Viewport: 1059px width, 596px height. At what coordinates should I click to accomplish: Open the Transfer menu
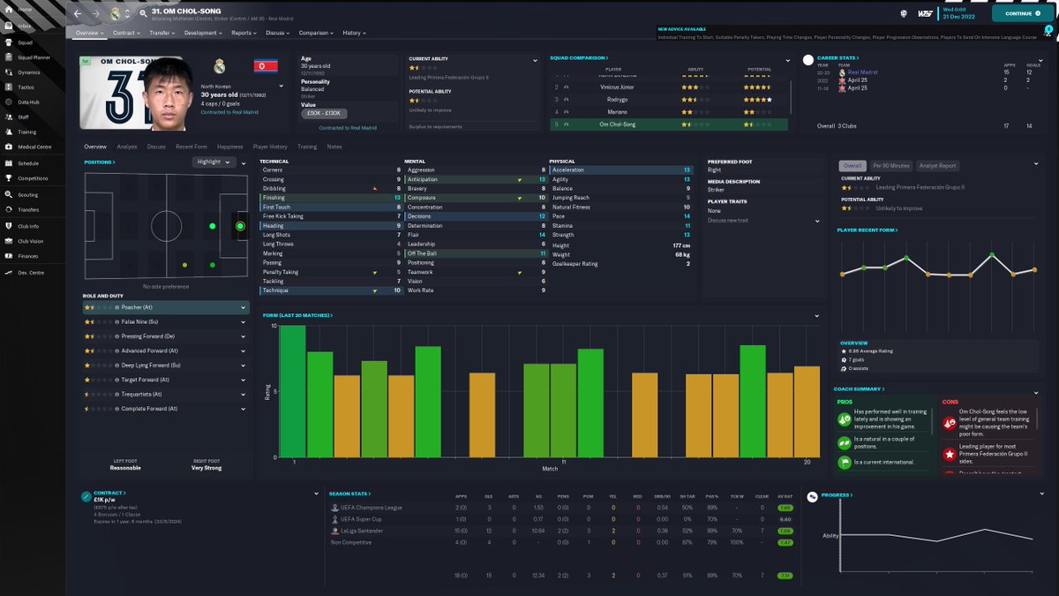coord(162,33)
